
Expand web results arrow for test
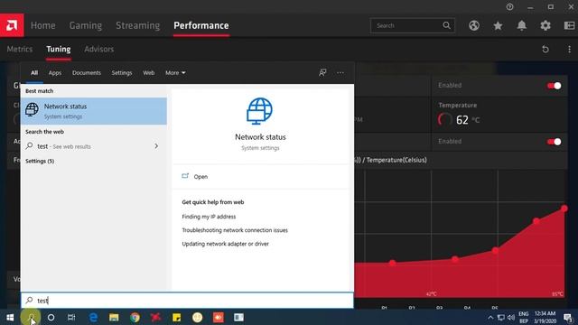click(x=156, y=146)
